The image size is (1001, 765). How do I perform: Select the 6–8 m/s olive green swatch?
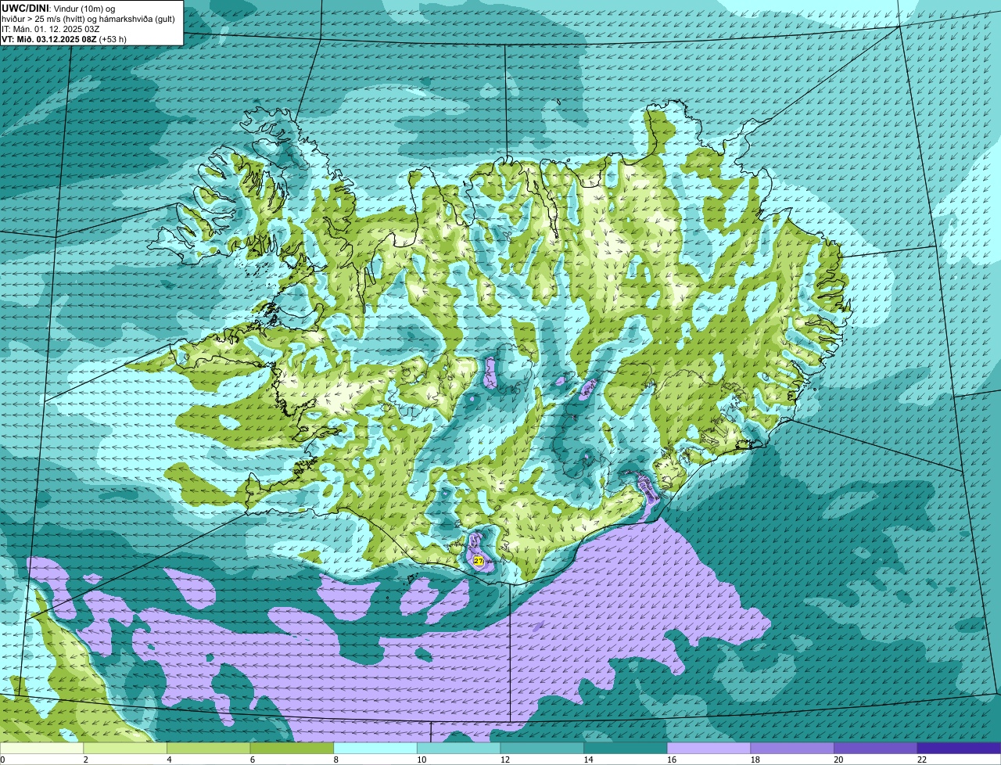pyautogui.click(x=292, y=748)
